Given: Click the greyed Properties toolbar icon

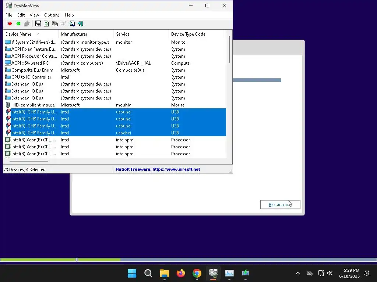Looking at the screenshot, I should [x=63, y=23].
